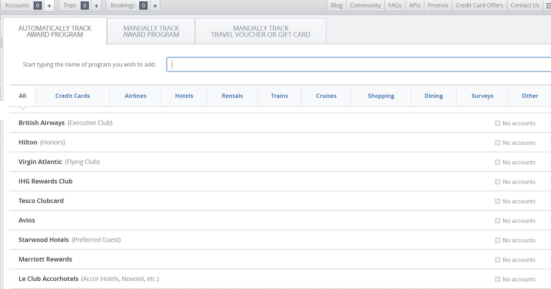
Task: Show only Airlines programs
Action: tap(135, 96)
